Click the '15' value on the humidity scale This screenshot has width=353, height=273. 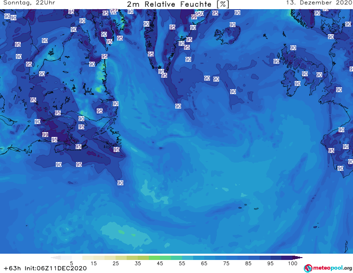coord(93,263)
